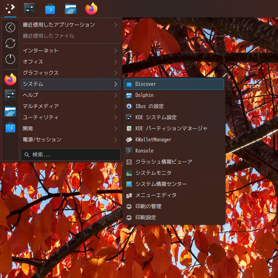Image resolution: width=278 pixels, height=278 pixels.
Task: Click the KDE application launcher icon
Action: point(10,9)
